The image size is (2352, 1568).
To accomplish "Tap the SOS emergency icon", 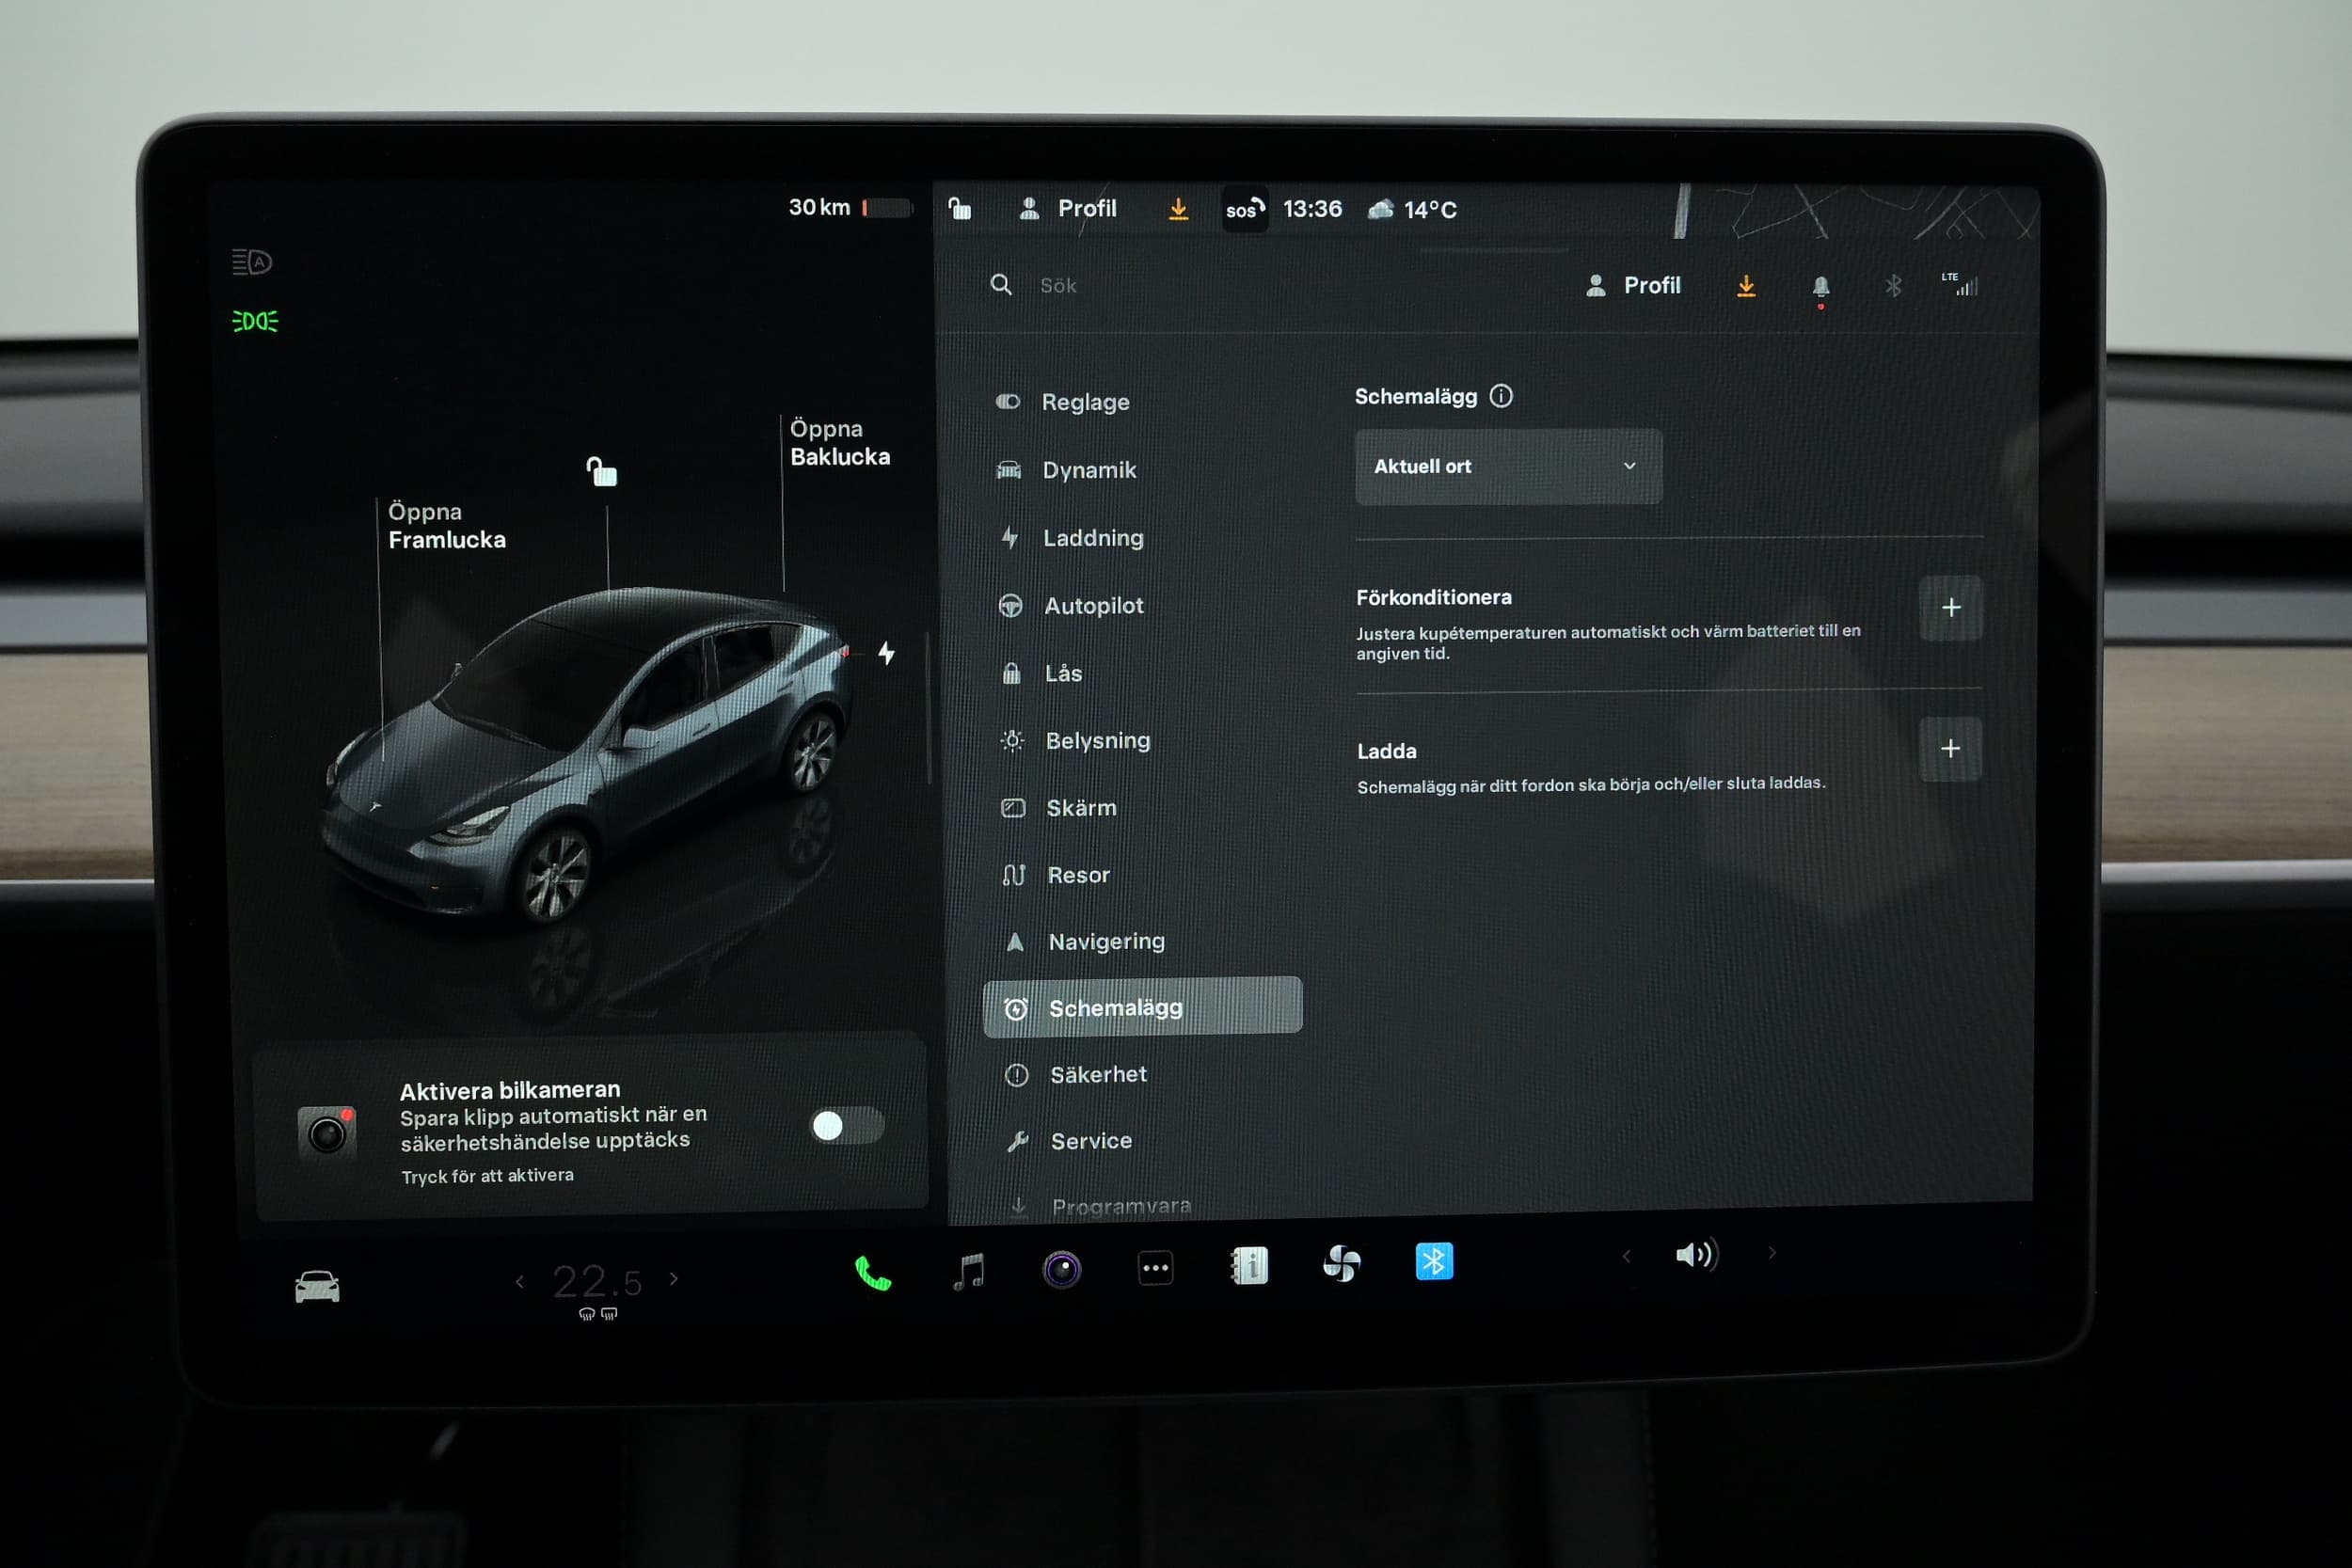I will pos(1245,209).
